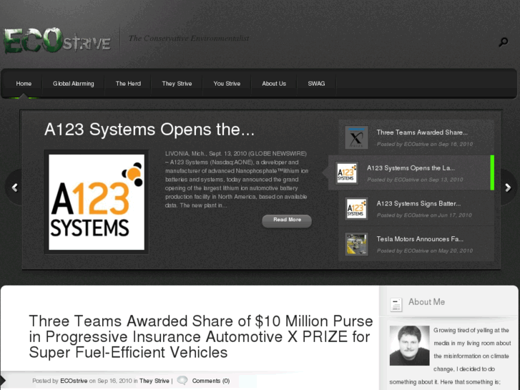Open the About Us menu item
Screen dimensions: 520x390
274,84
